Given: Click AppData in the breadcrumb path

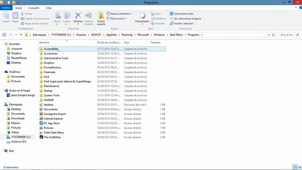Looking at the screenshot, I should tap(111, 34).
